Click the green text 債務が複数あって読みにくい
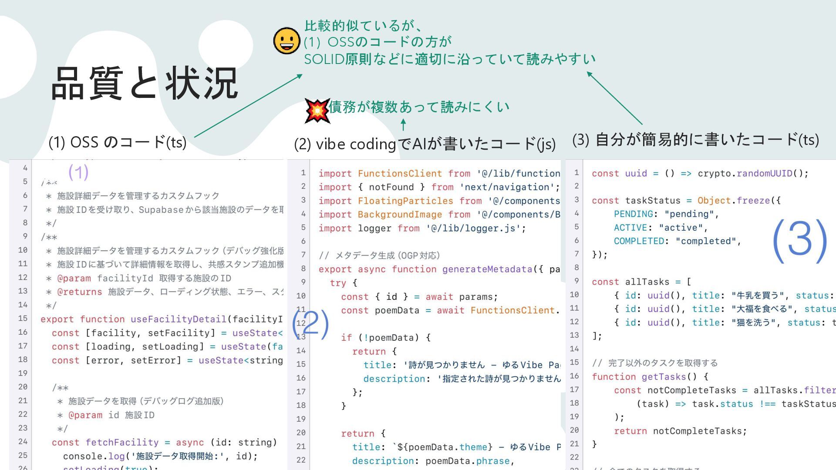The width and height of the screenshot is (836, 470). (x=419, y=107)
